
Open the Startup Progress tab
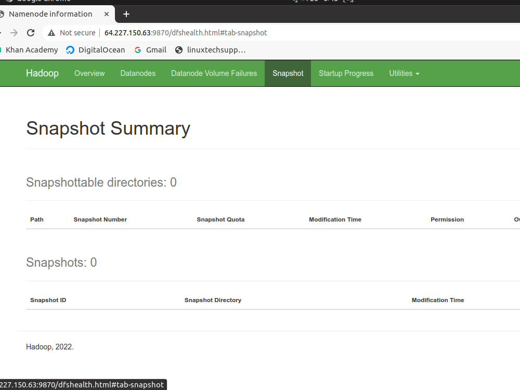tap(346, 73)
